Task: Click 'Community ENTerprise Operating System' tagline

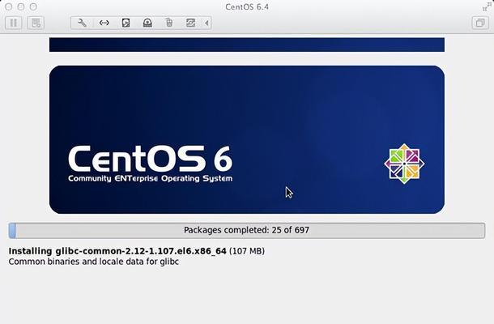Action: [x=151, y=178]
